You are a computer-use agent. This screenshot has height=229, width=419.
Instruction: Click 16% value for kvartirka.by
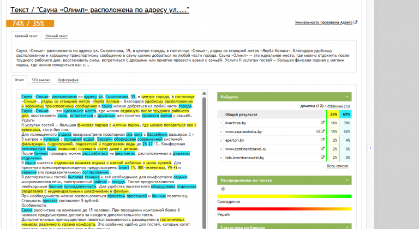334,123
